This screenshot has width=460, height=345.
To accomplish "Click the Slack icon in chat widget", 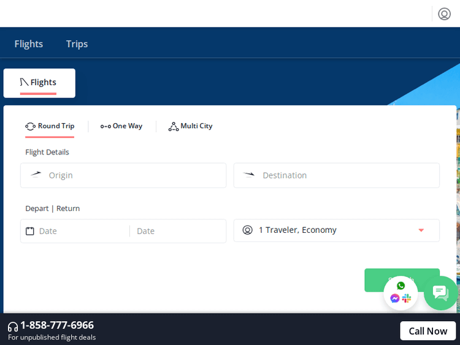I will [x=407, y=298].
